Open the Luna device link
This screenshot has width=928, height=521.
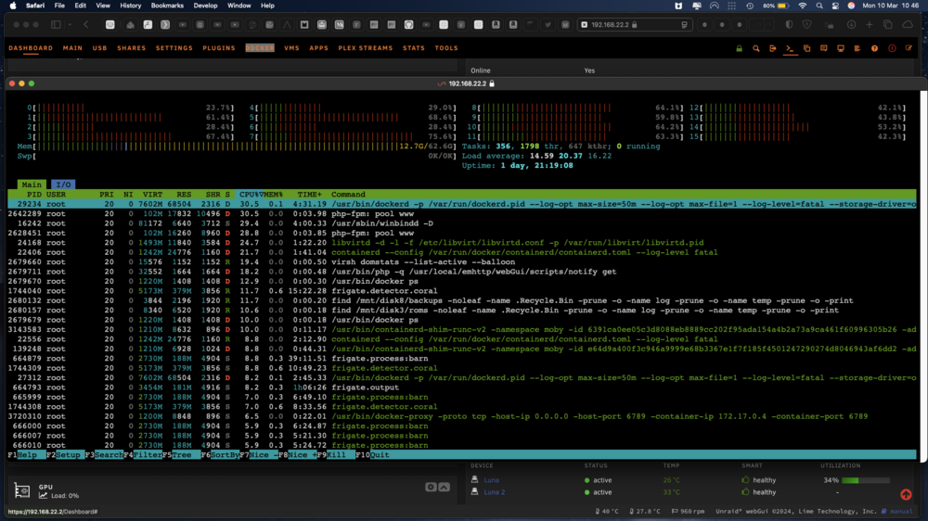(491, 480)
